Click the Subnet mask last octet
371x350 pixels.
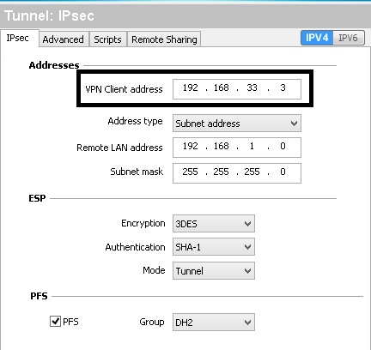coord(283,172)
